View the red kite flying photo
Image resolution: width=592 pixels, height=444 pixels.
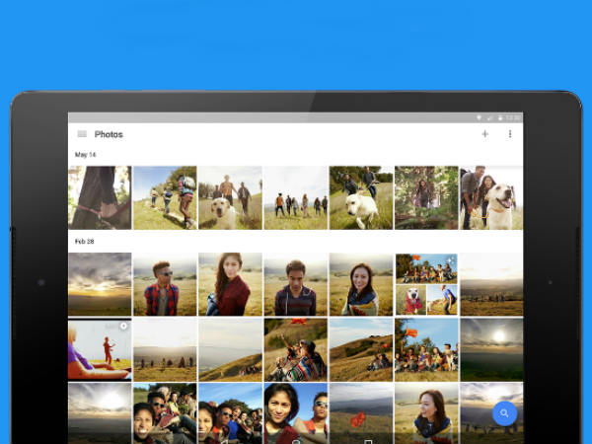click(x=360, y=412)
